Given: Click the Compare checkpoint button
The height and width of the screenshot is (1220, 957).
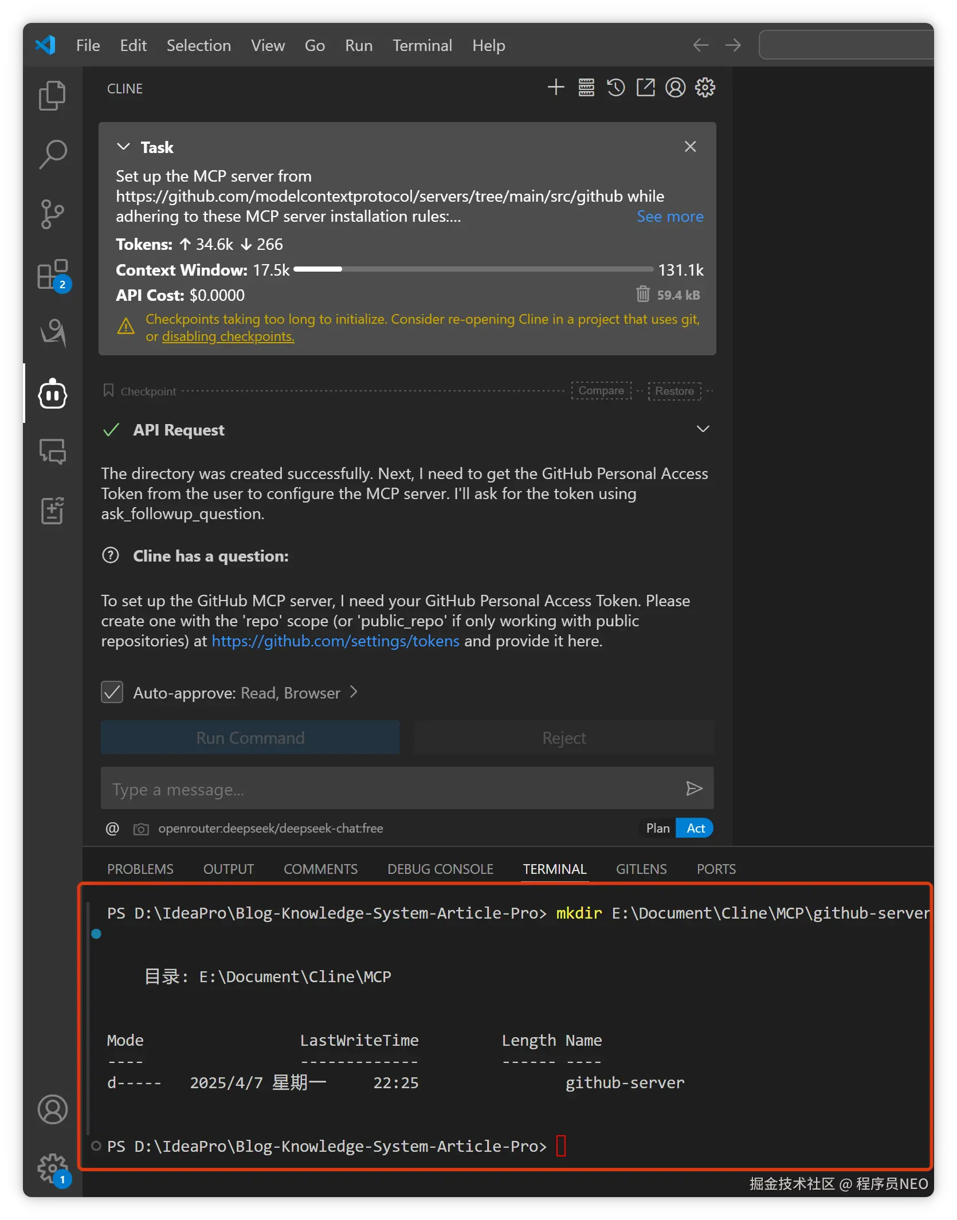Looking at the screenshot, I should click(x=601, y=391).
